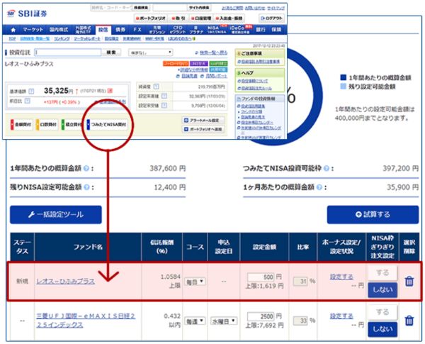The width and height of the screenshot is (425, 344).
Task: Click trash icon for eMAXIS日経225 row
Action: click(x=409, y=321)
